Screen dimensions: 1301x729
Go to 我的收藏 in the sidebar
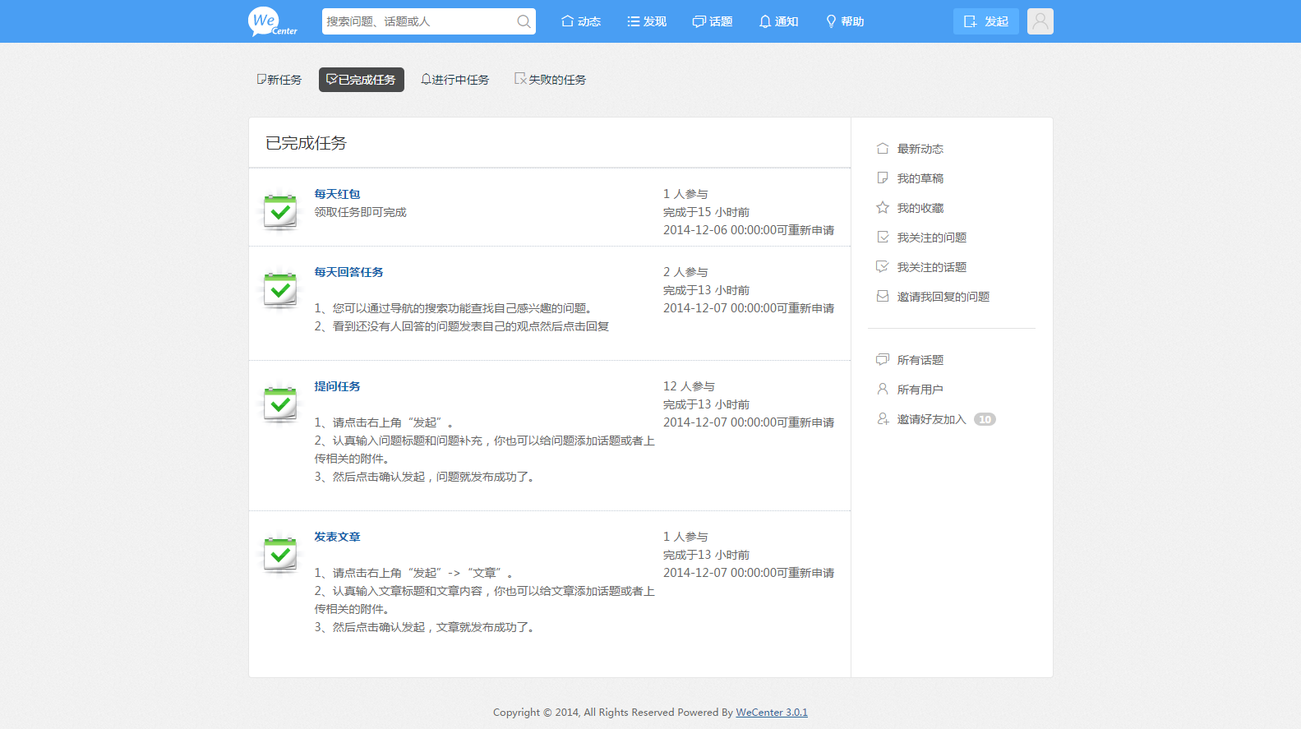point(920,208)
